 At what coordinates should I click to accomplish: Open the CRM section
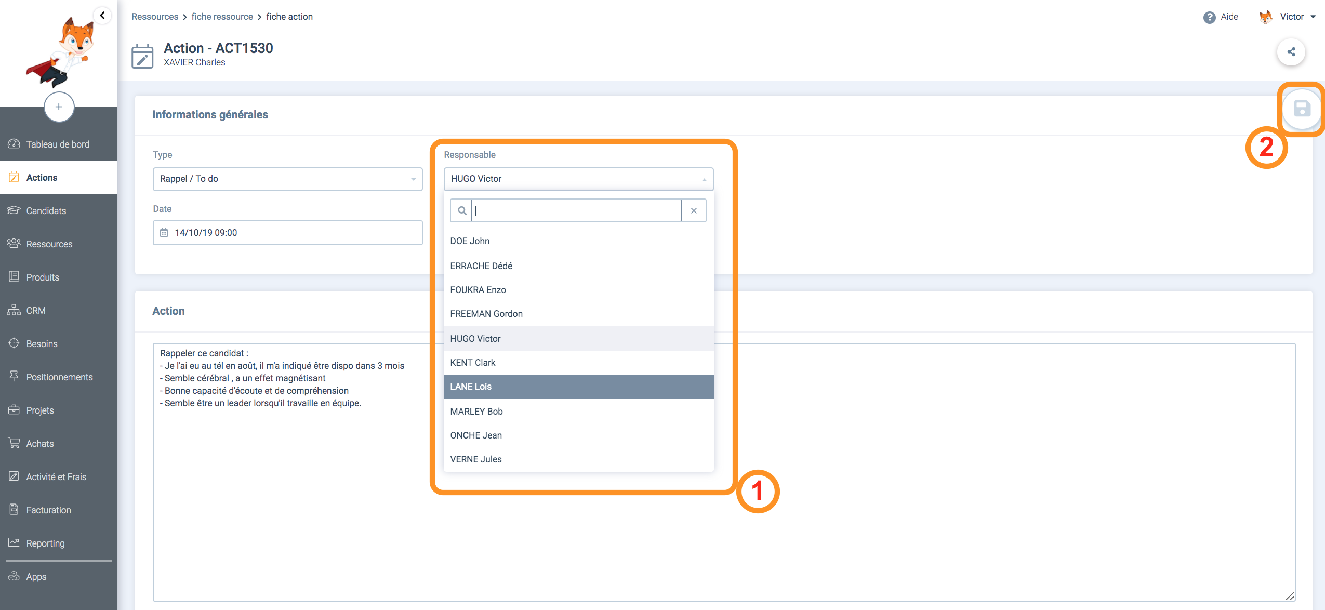point(59,311)
